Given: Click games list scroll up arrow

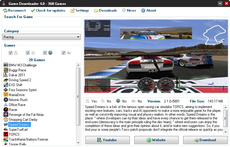Looking at the screenshot, I should coord(78,65).
